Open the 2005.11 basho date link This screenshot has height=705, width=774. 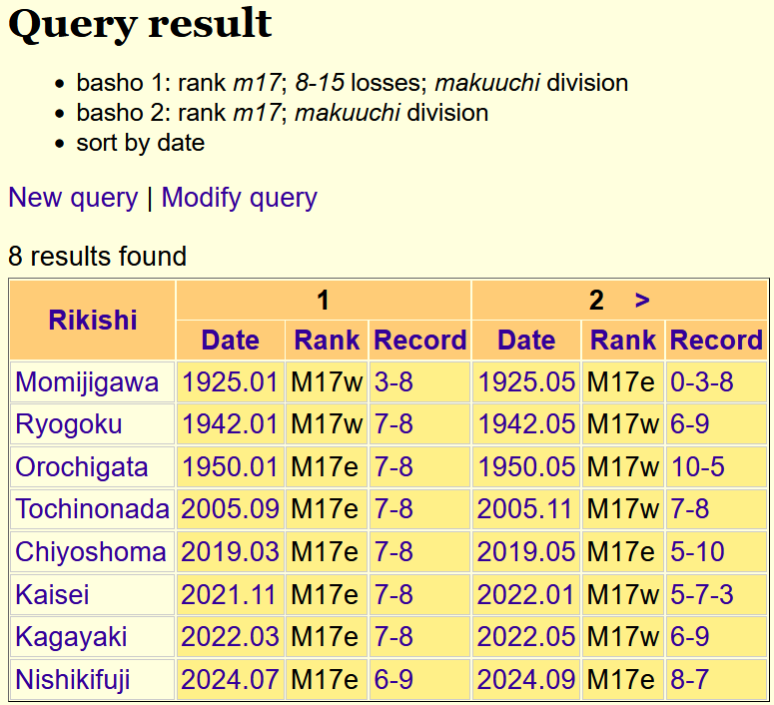(524, 509)
